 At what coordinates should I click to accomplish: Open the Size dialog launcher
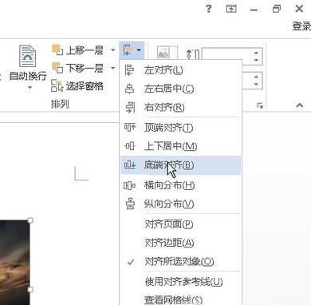[x=260, y=106]
